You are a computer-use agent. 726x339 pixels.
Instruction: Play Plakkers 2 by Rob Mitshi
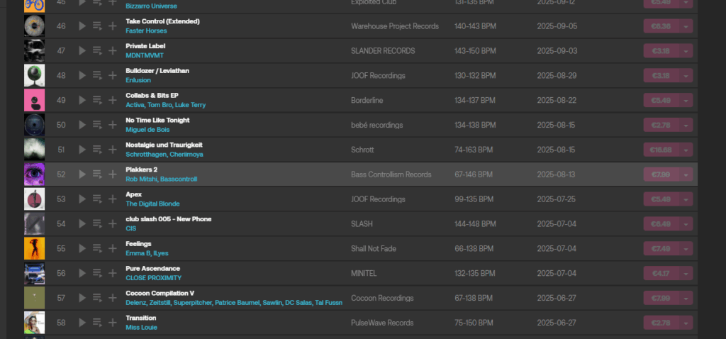(82, 174)
